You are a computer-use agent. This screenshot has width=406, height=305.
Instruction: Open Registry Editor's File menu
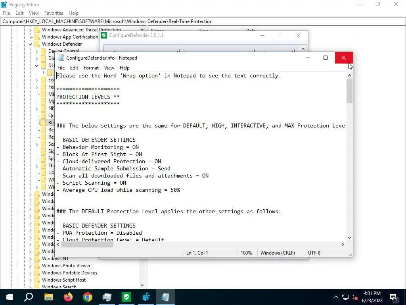pos(6,13)
